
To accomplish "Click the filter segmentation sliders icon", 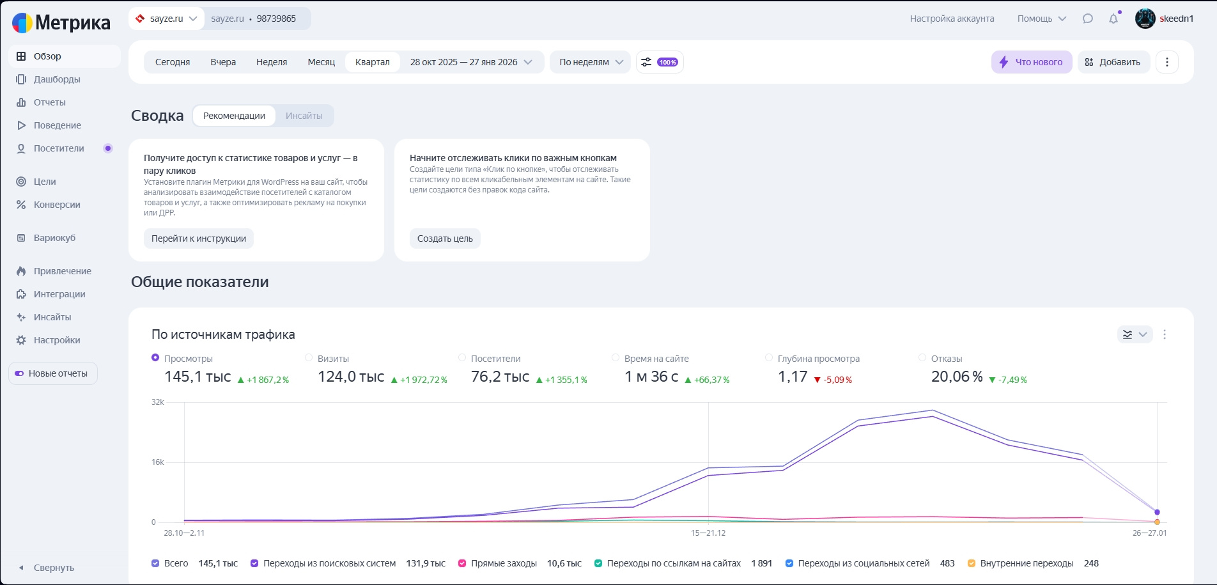I will click(x=647, y=62).
